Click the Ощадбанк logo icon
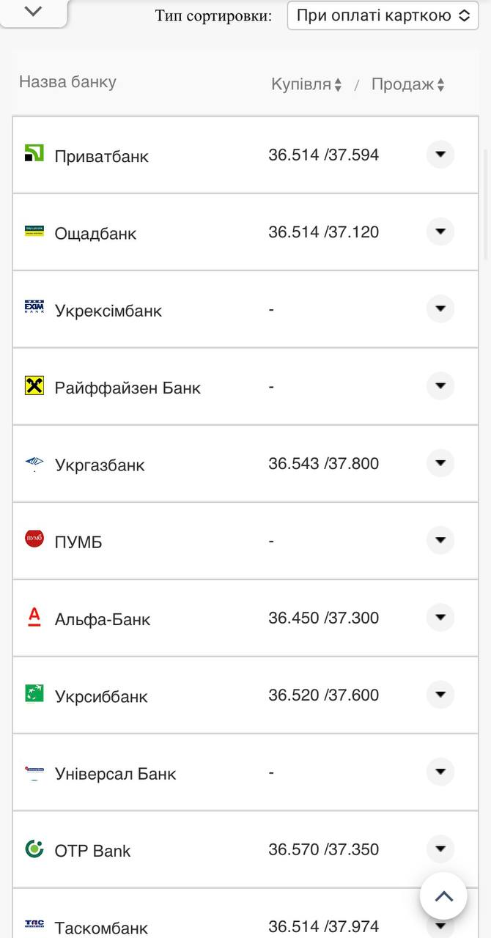 (x=34, y=231)
